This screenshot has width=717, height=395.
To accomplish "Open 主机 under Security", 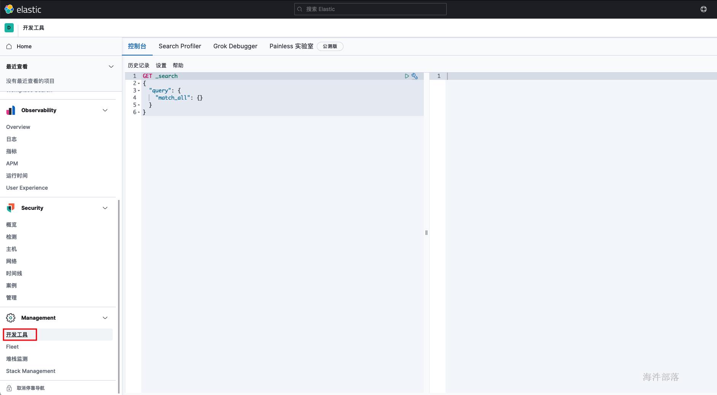I will tap(11, 249).
